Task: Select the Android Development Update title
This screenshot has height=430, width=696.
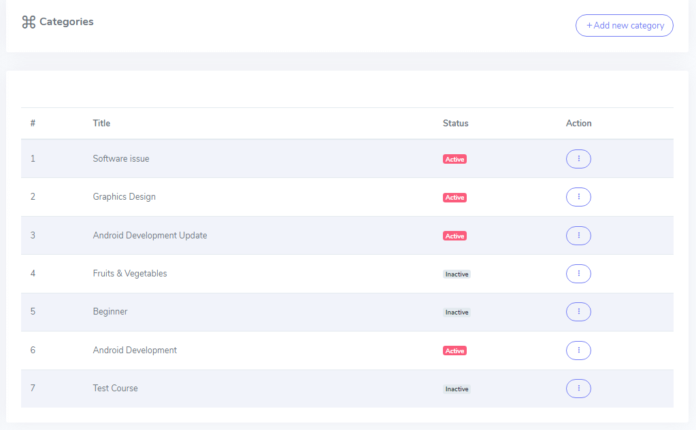Action: (150, 236)
